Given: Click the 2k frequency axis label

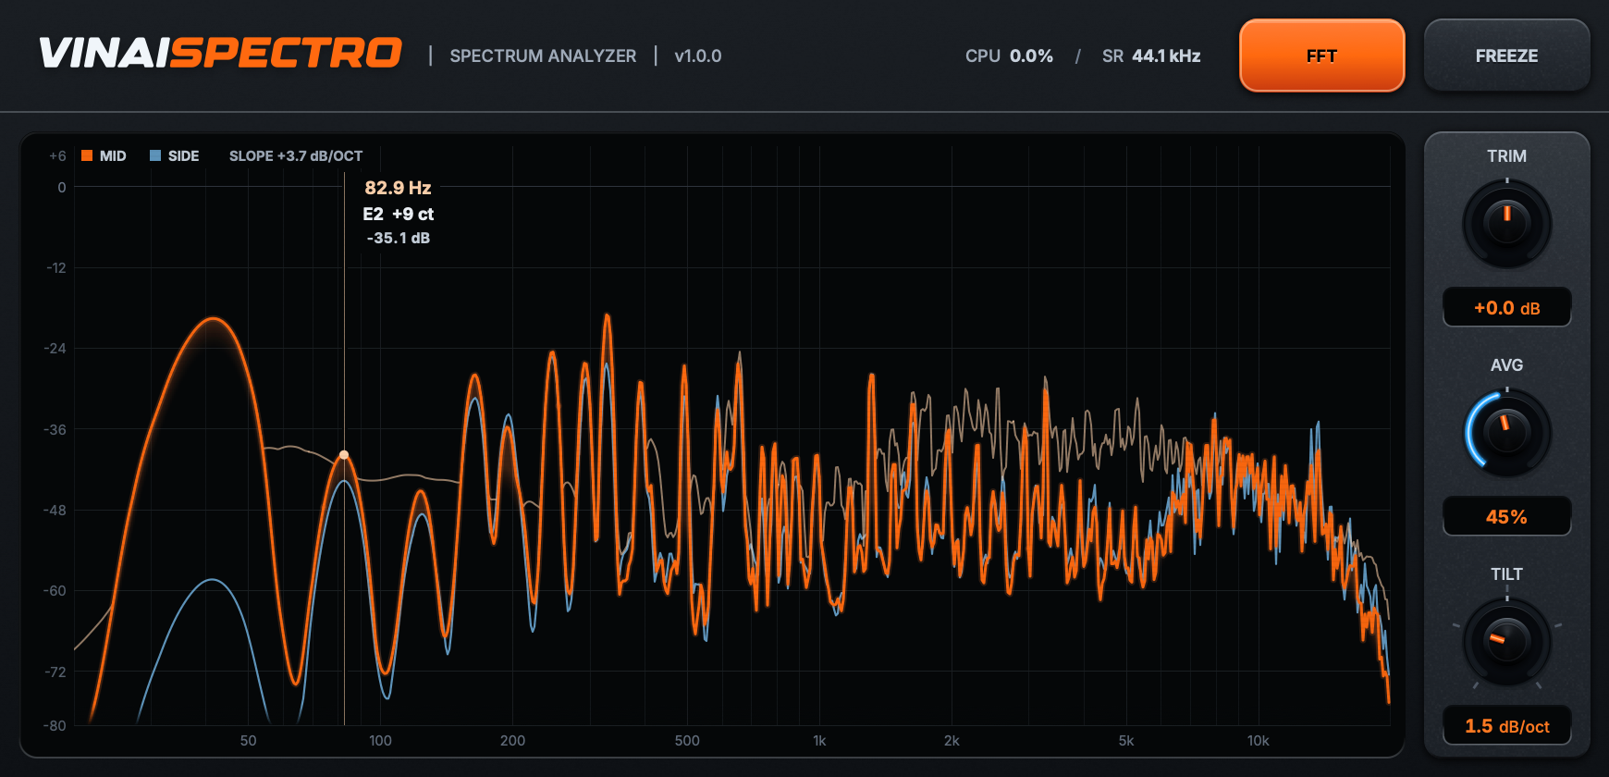Looking at the screenshot, I should pyautogui.click(x=952, y=740).
